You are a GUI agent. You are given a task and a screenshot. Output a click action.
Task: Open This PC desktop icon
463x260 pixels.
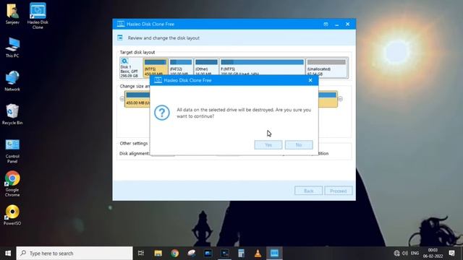(12, 47)
